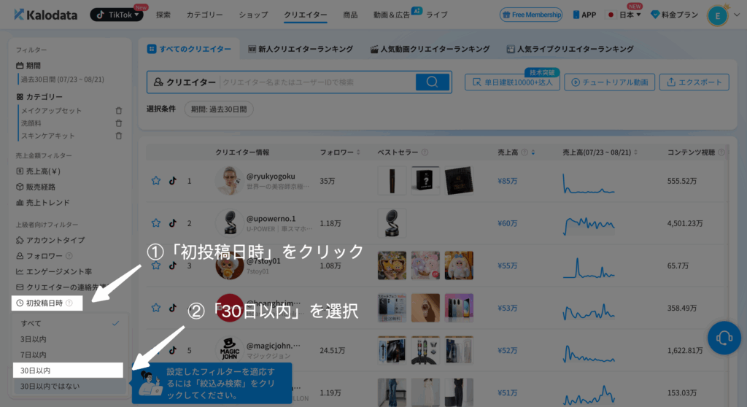Viewport: 747px width, 407px height.
Task: Select the 30日以内ではない option
Action: 69,386
